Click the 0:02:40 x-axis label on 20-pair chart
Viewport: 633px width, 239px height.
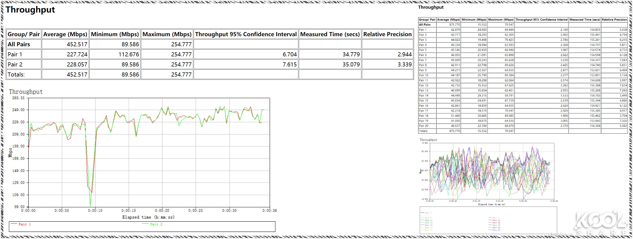tap(554, 201)
